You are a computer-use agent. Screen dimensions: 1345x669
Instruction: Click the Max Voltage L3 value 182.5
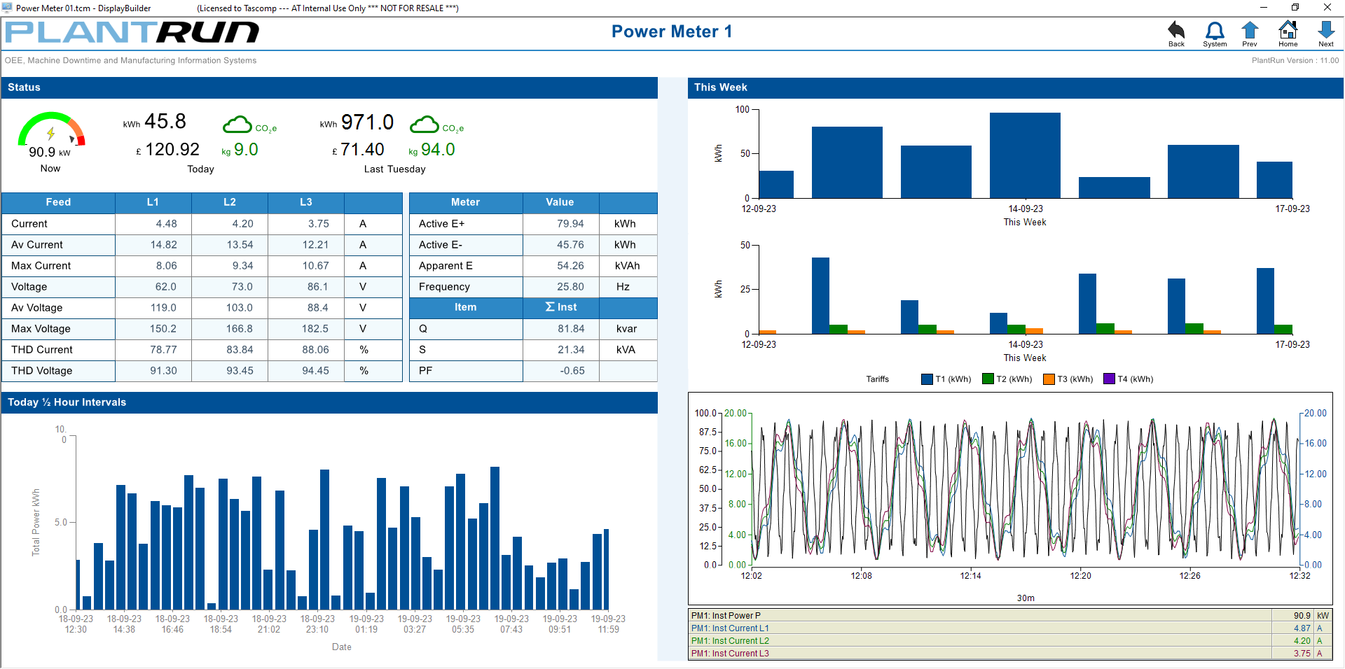click(315, 329)
